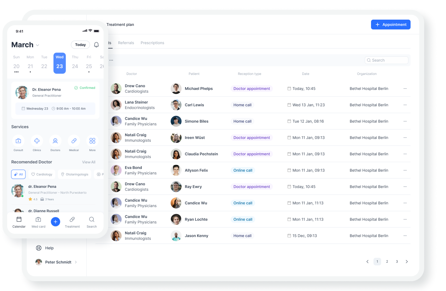Screen dimensions: 446x291
Task: Open Treatment in bottom navigation
Action: point(72,222)
